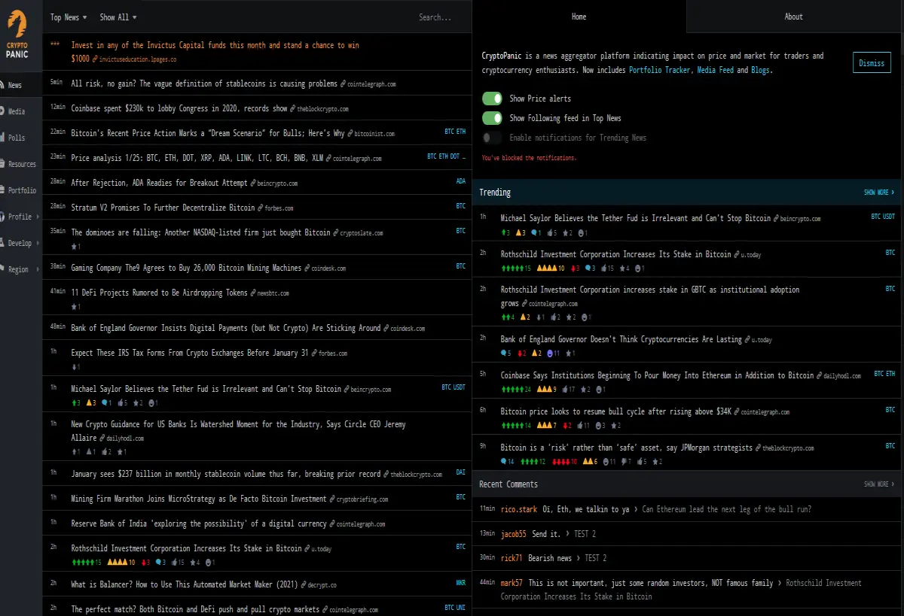
Task: Open 'Gaming Company The9 Agrees' headline
Action: tap(186, 267)
